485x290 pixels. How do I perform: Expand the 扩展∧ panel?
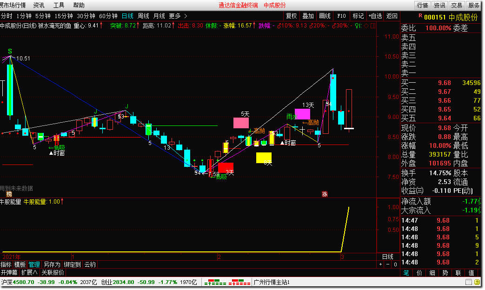(29, 273)
